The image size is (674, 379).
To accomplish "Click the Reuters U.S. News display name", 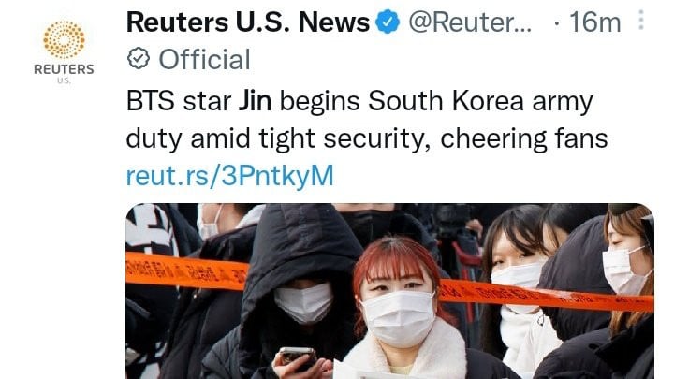I will 248,22.
